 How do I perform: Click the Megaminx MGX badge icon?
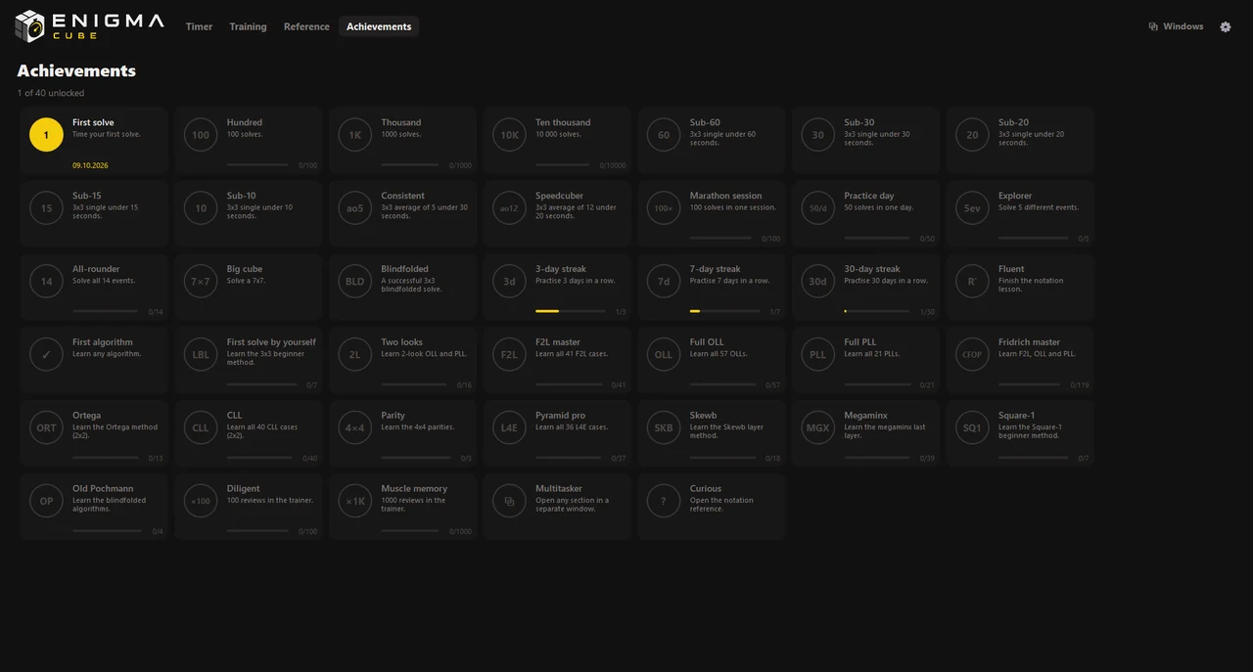(818, 428)
